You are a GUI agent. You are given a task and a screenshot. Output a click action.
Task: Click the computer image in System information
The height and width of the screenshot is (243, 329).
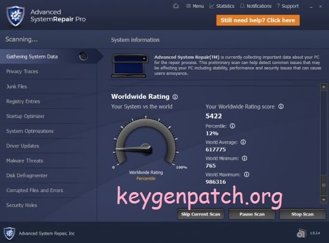click(x=130, y=66)
